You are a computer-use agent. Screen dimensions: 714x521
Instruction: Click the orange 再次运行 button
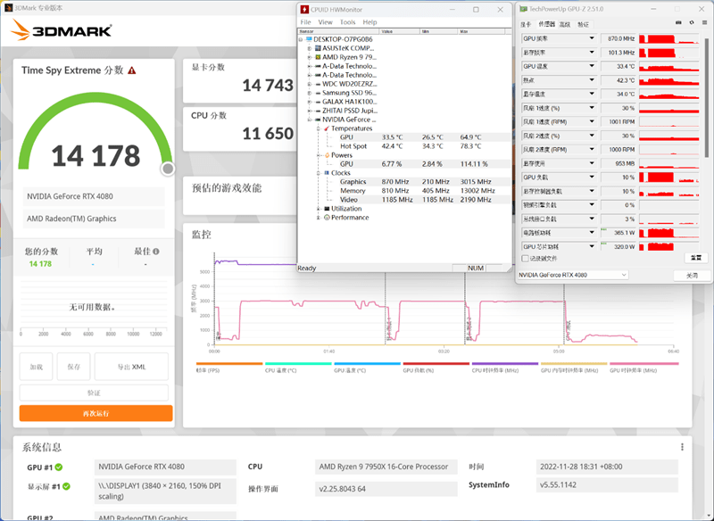pos(96,413)
